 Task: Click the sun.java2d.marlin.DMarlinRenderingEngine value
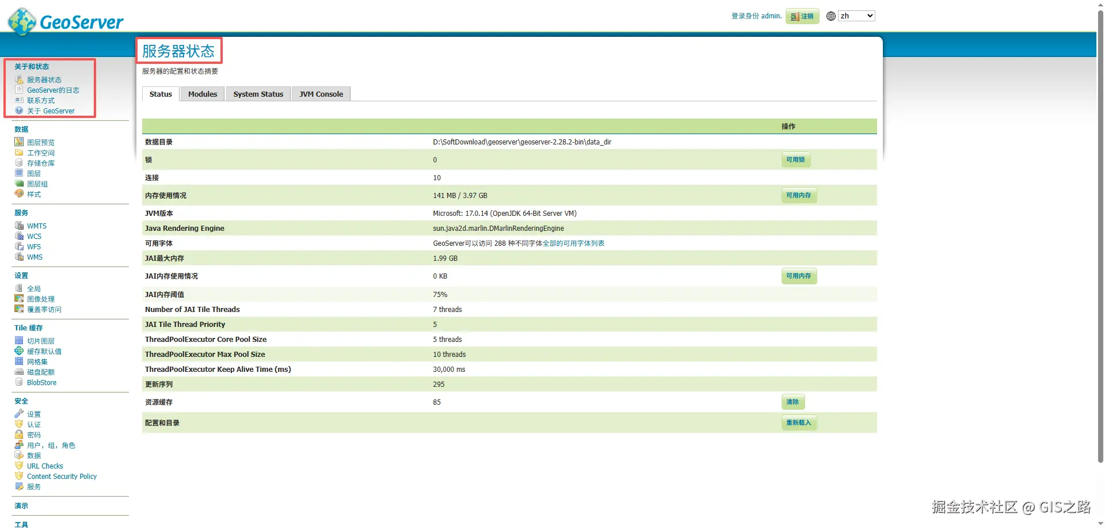click(x=498, y=229)
